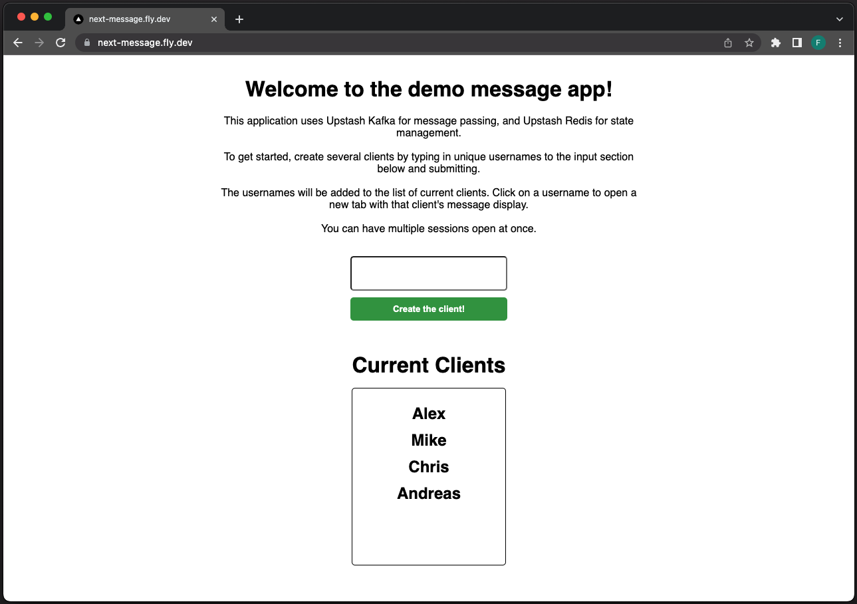Open the Andreas client link
The image size is (857, 604).
pos(428,494)
